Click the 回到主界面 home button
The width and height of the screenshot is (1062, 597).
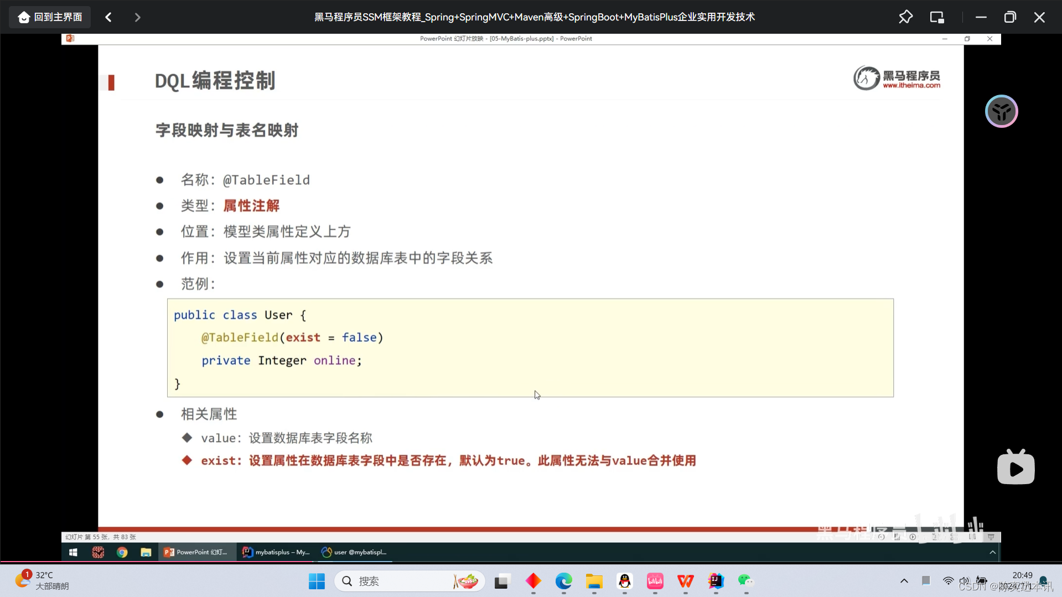49,17
